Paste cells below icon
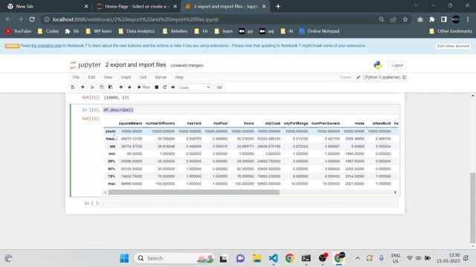Image resolution: width=476 pixels, height=267 pixels. [111, 88]
